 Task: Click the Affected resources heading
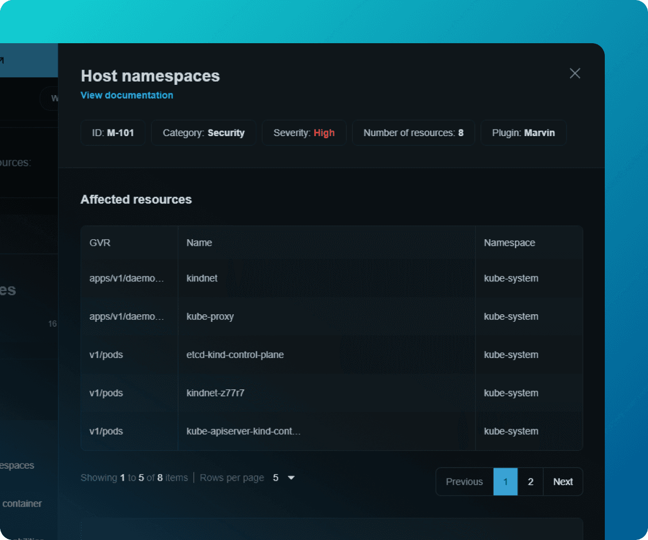pyautogui.click(x=136, y=200)
